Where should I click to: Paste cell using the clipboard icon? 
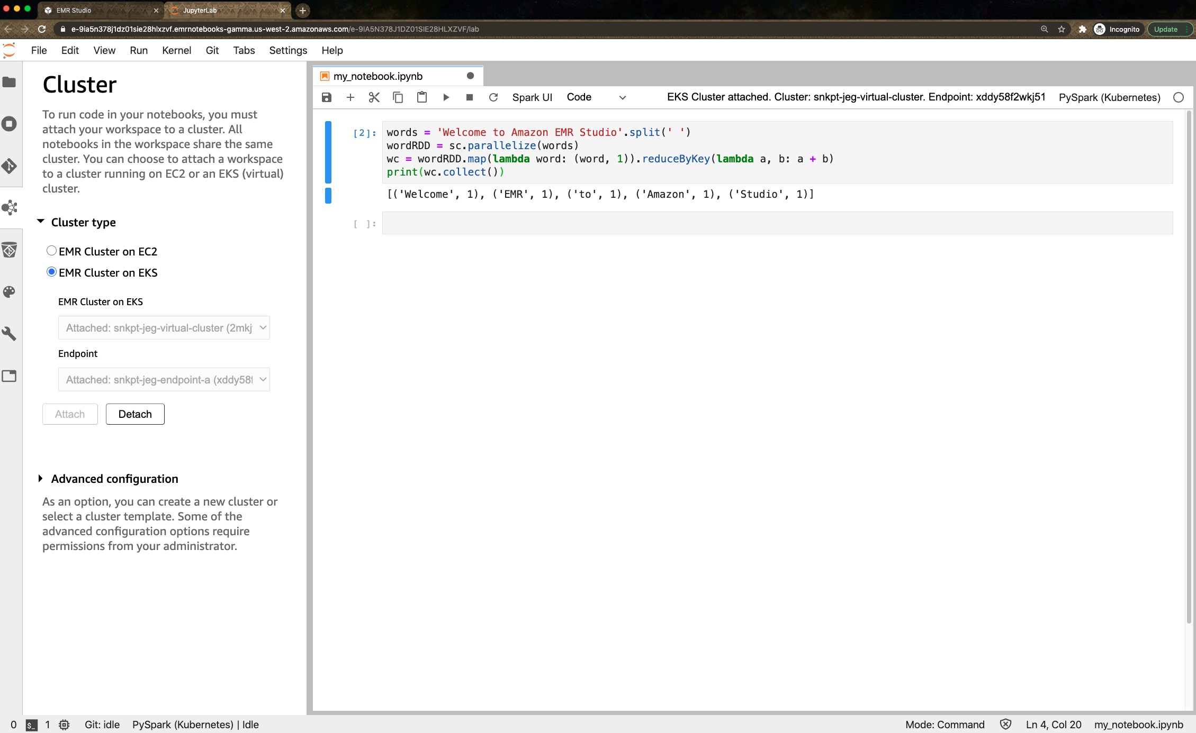421,97
